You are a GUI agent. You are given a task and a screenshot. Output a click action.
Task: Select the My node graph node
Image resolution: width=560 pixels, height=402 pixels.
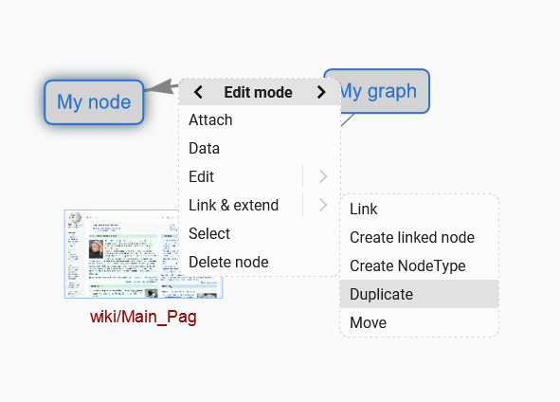94,102
